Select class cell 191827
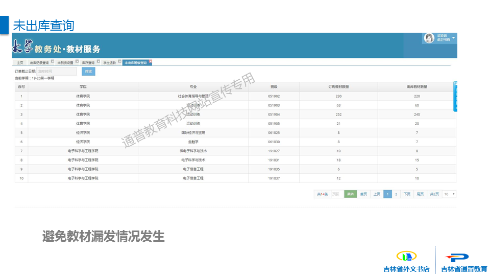490x276 pixels. pyautogui.click(x=274, y=151)
